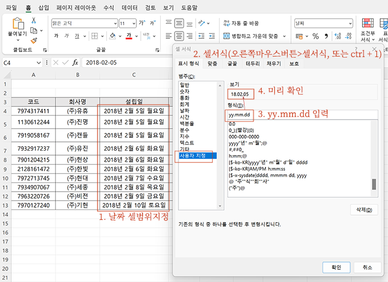Click the 확인 button
388x282 pixels.
[x=336, y=268]
